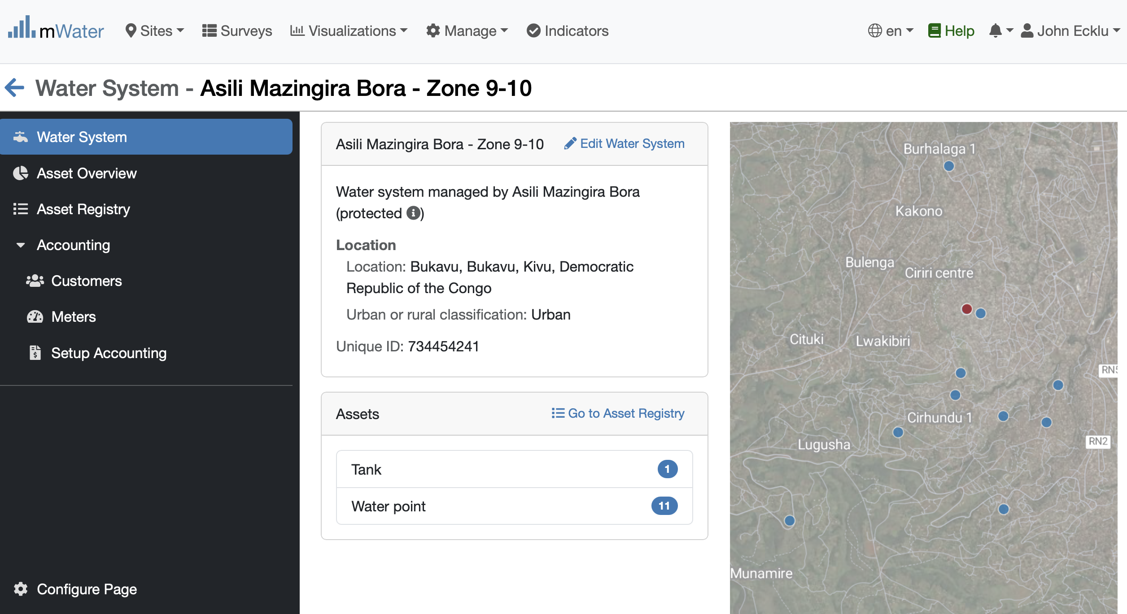This screenshot has height=614, width=1127.
Task: Click the language globe icon
Action: click(875, 31)
